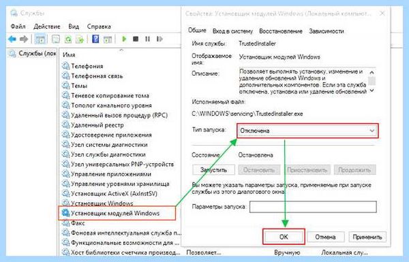Click the Отмена button
Image resolution: width=409 pixels, height=262 pixels.
(x=325, y=237)
